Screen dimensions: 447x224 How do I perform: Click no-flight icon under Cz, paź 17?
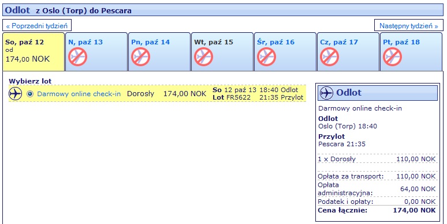tap(330, 56)
